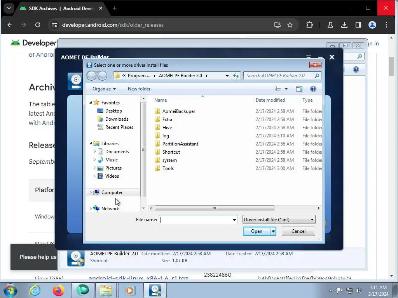The height and width of the screenshot is (298, 398).
Task: Click the Chrome address bar URL
Action: (x=113, y=25)
